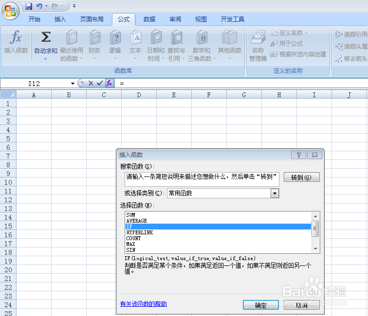This screenshot has width=368, height=316.
Task: Open the 有关该函数的帮助 link
Action: 144,304
